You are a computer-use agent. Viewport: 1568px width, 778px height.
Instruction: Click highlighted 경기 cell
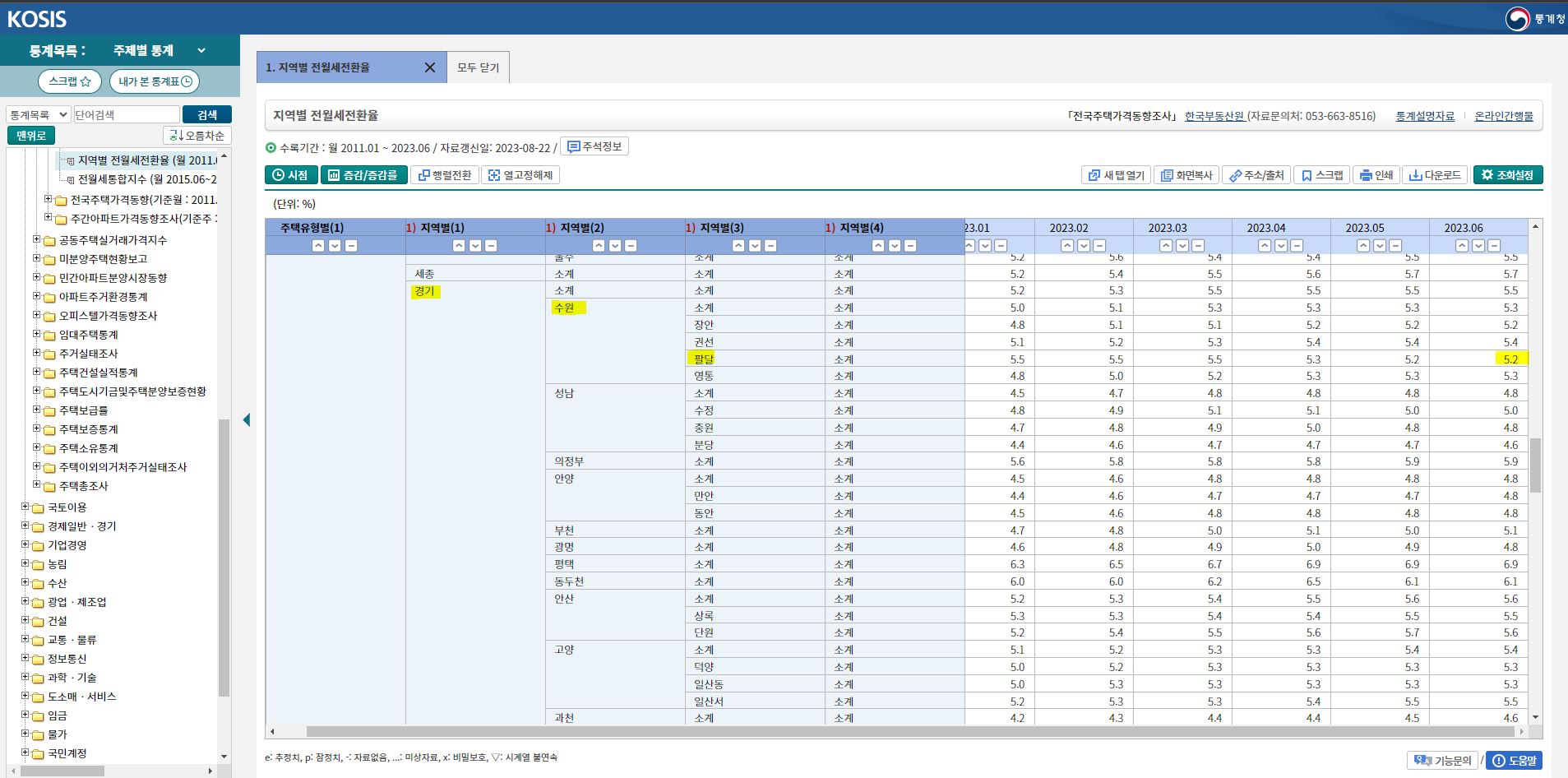426,291
